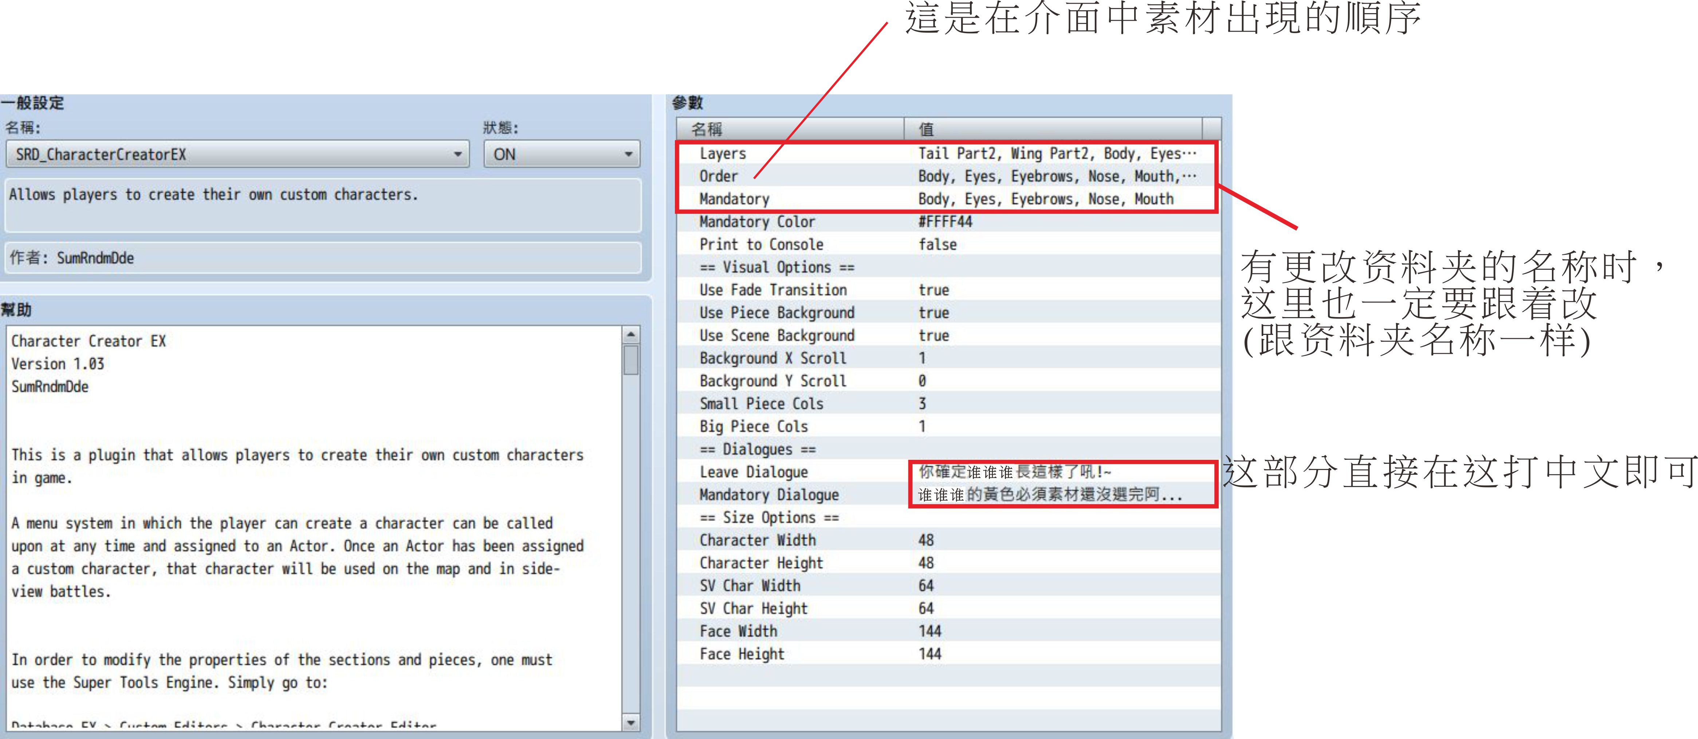Select the Use Fade Transition parameter

click(x=948, y=290)
